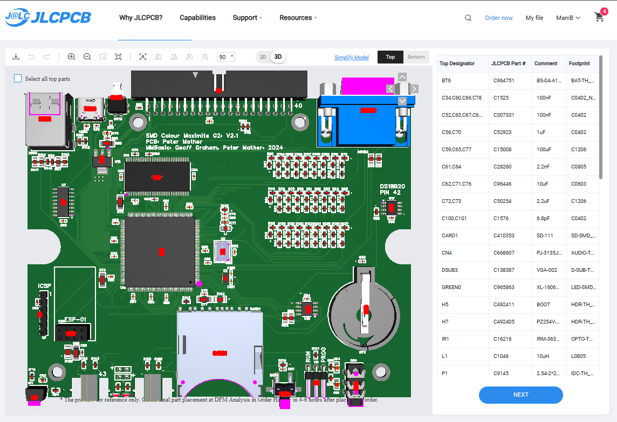The height and width of the screenshot is (422, 617).
Task: Select the C72,C73 row
Action: [518, 201]
